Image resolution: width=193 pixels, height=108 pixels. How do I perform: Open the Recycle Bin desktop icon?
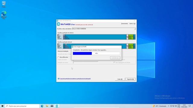tap(4, 4)
